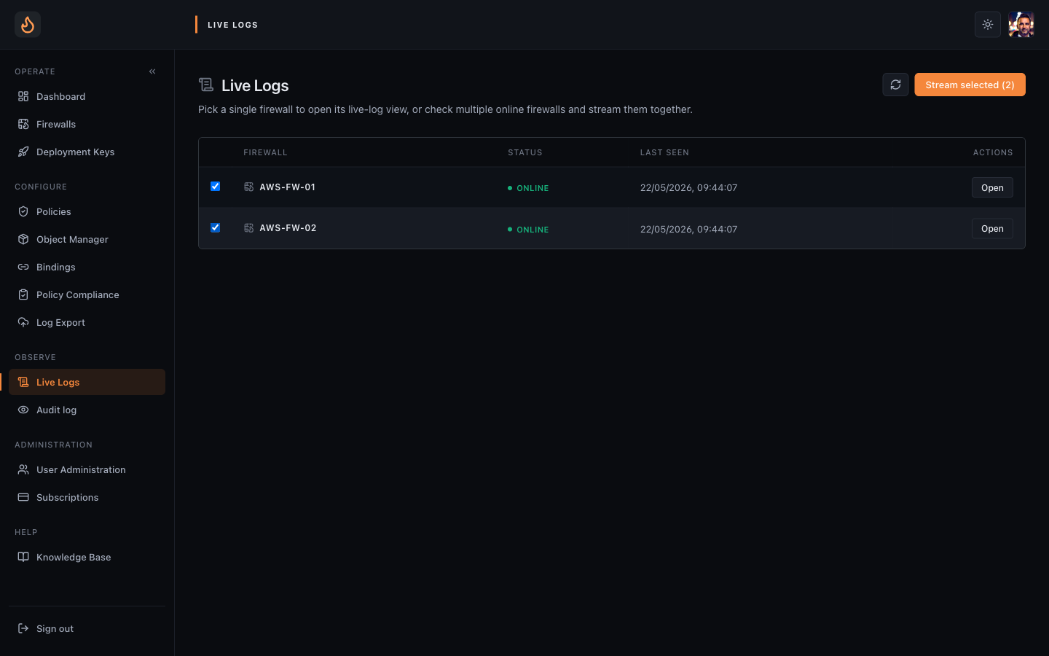Click the User Administration people icon
The height and width of the screenshot is (656, 1049).
click(23, 469)
